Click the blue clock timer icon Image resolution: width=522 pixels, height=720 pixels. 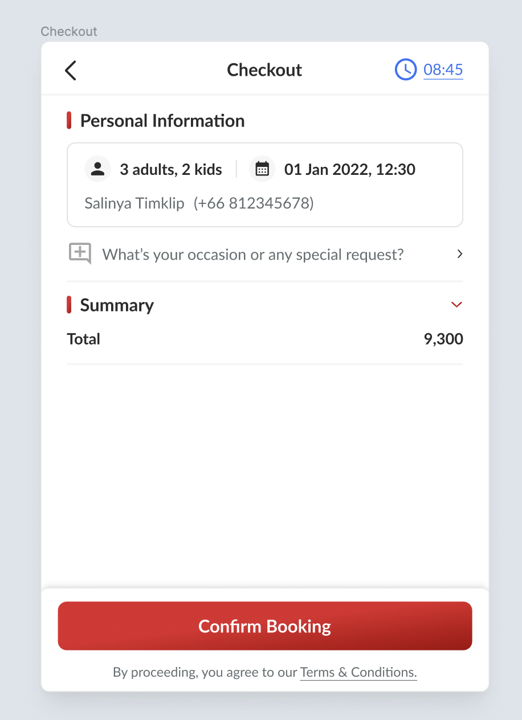[x=406, y=70]
